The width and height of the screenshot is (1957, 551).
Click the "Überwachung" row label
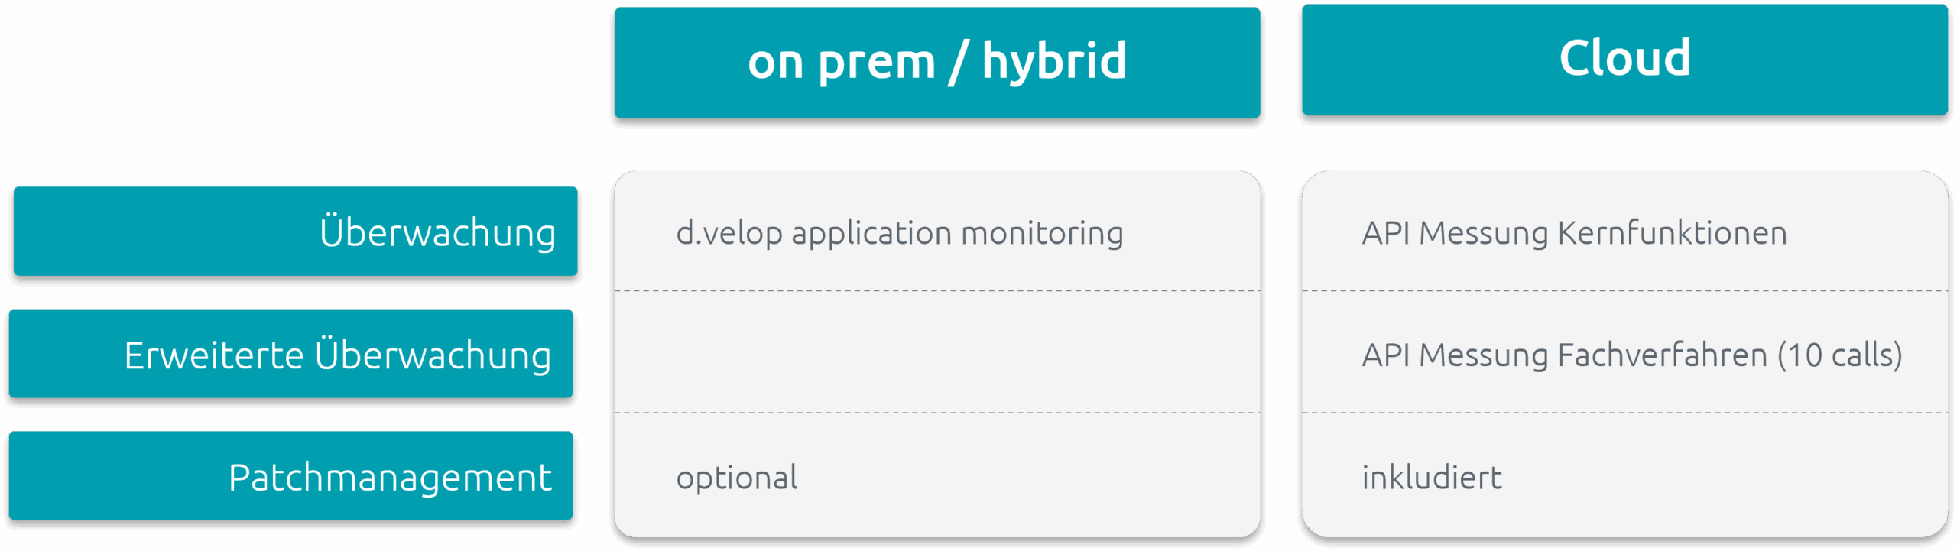coord(437,232)
